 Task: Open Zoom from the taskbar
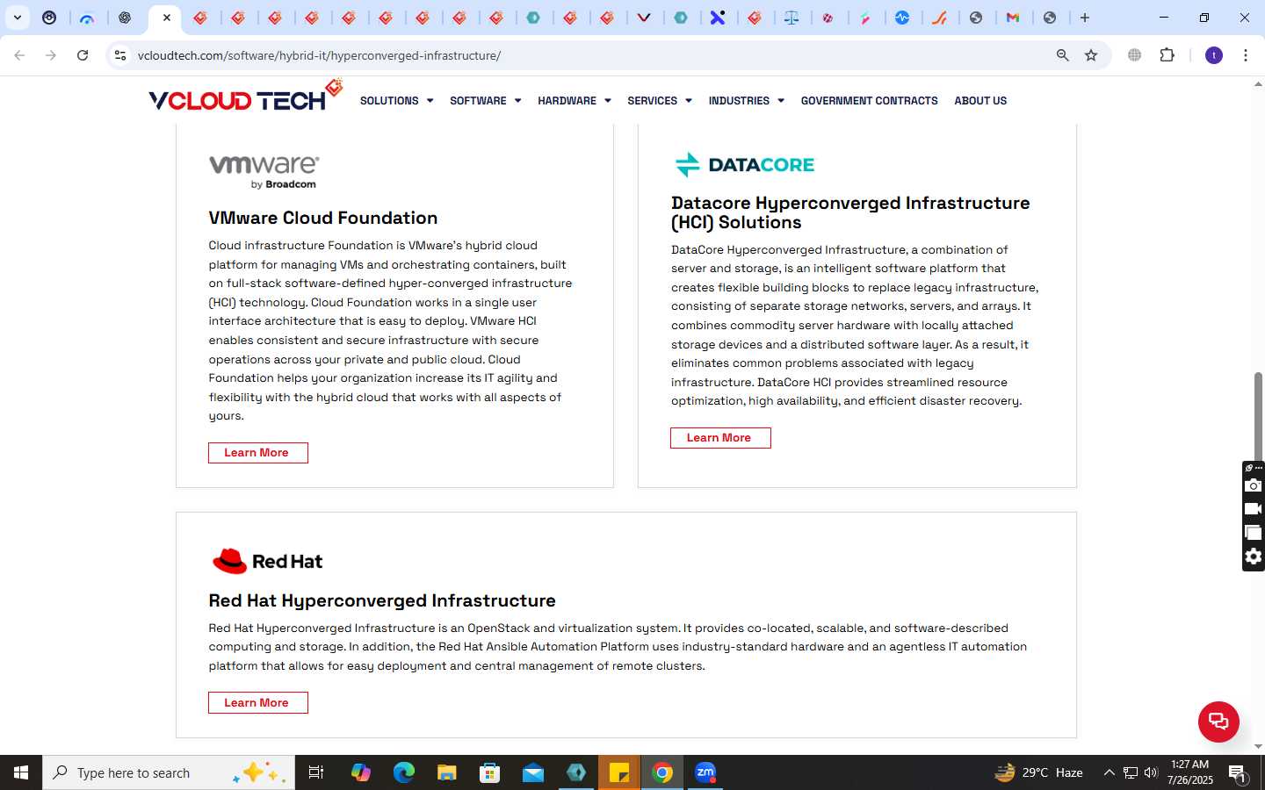705,772
